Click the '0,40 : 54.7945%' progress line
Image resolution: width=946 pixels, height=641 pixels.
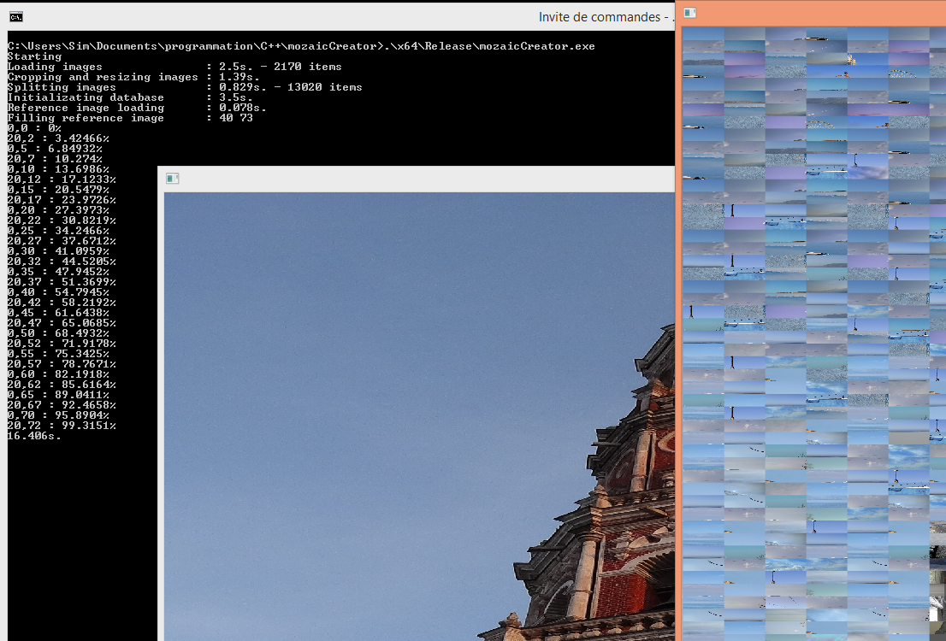pos(58,292)
